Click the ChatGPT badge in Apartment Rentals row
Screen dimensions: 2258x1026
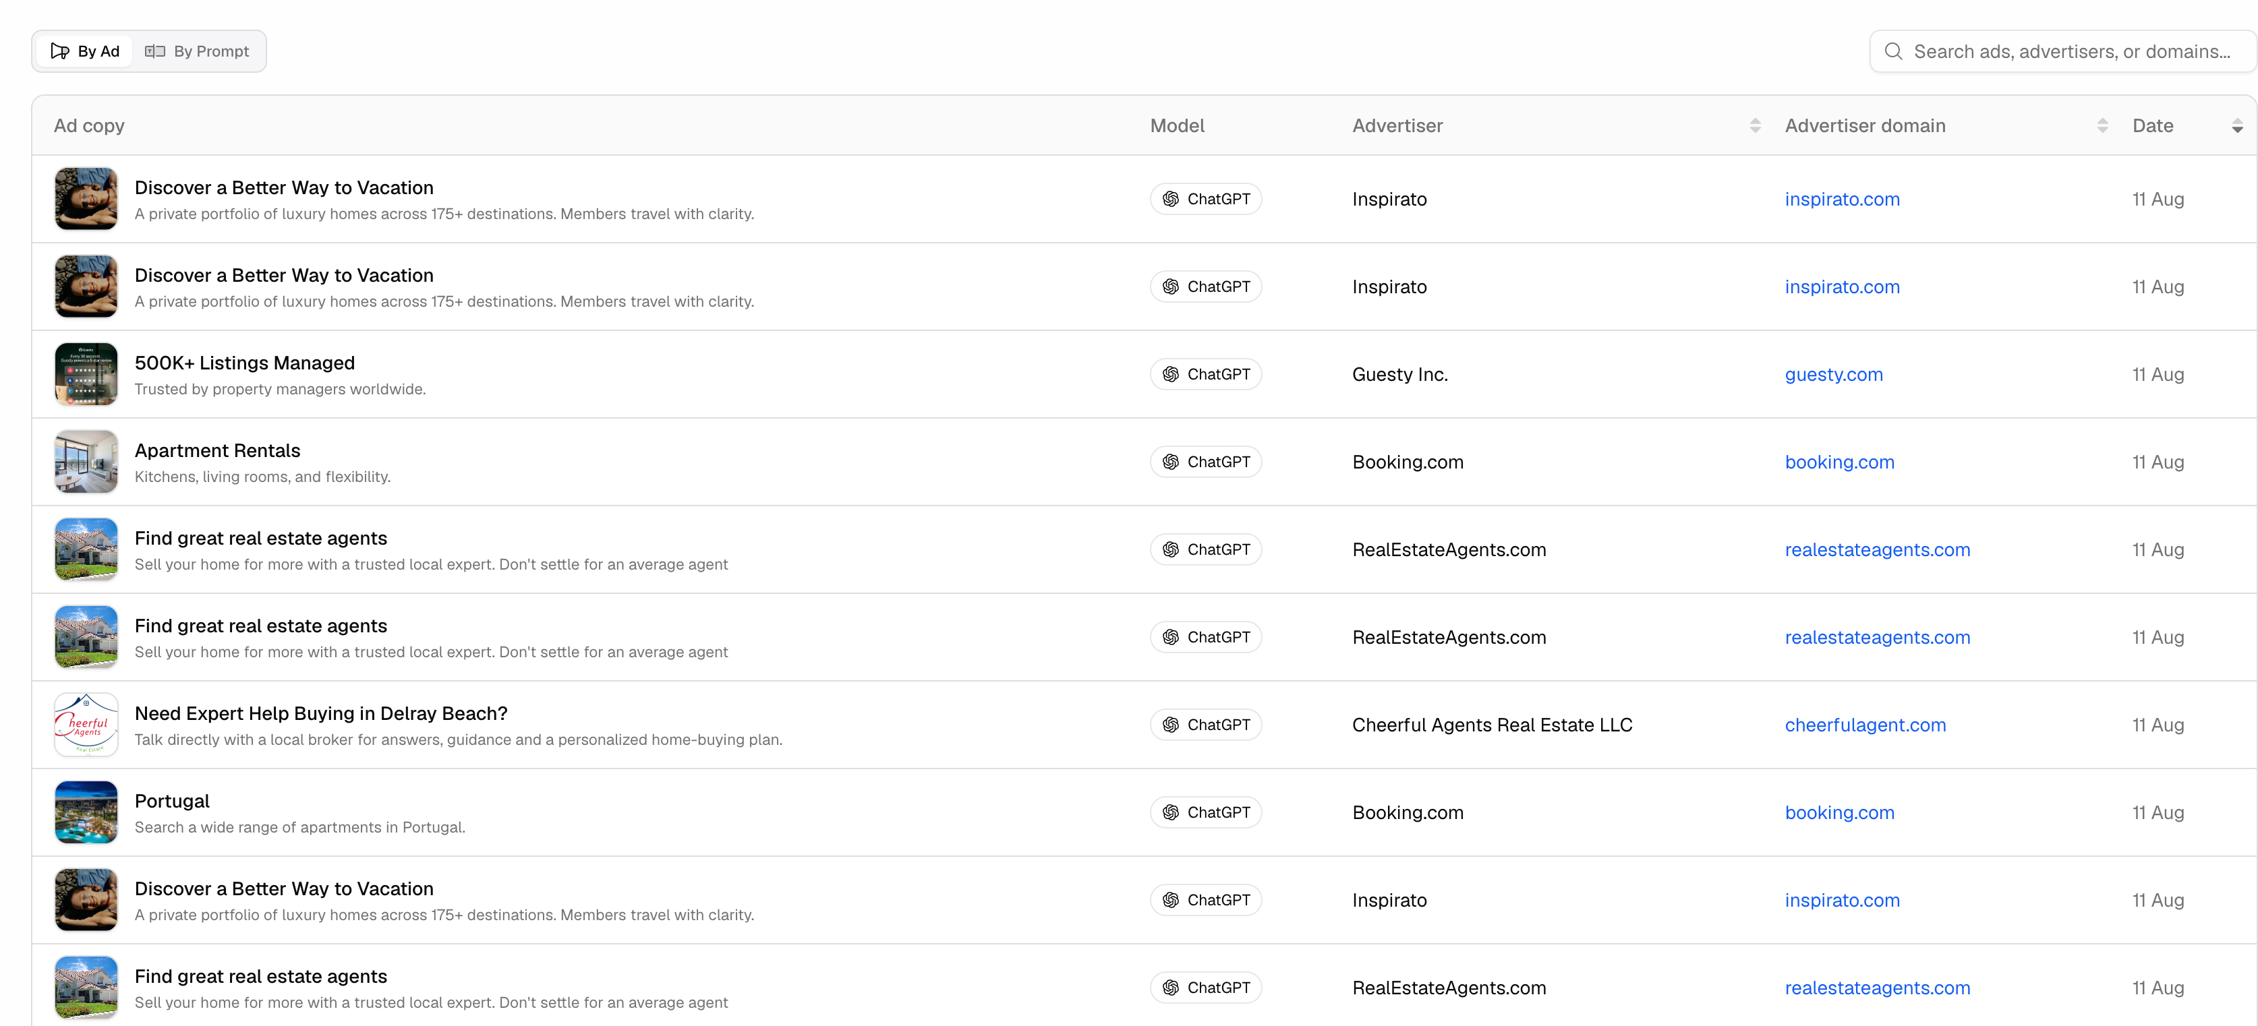(1206, 462)
